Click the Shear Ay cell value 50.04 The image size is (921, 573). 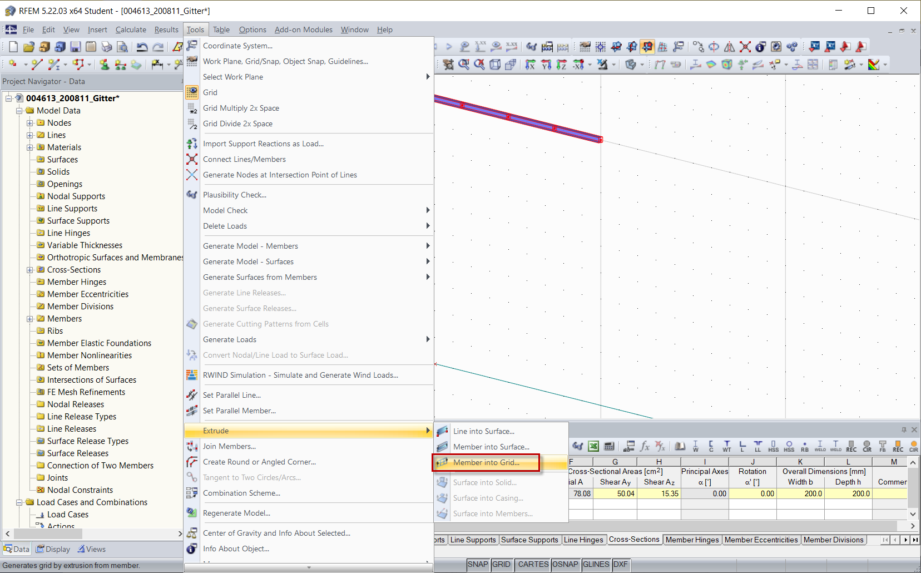[615, 493]
